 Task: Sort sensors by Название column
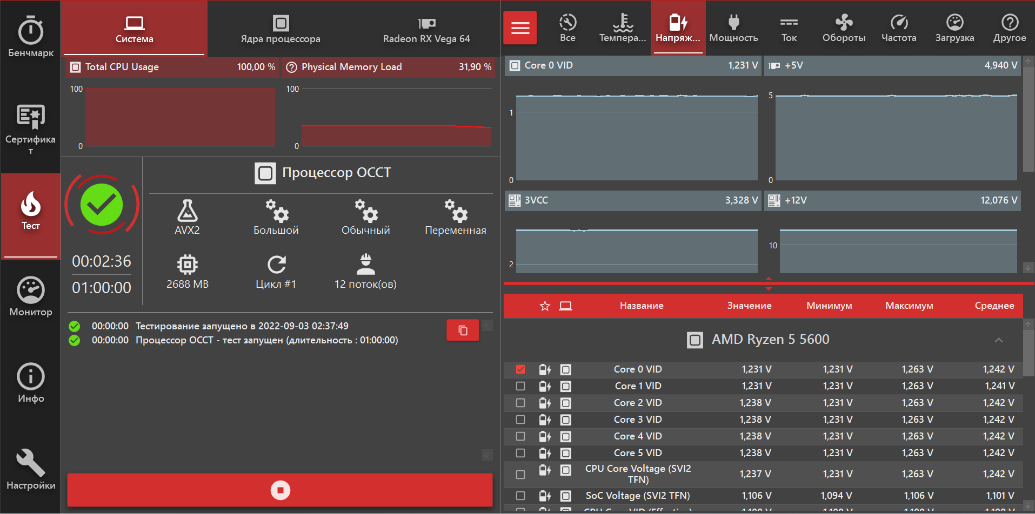pyautogui.click(x=642, y=306)
